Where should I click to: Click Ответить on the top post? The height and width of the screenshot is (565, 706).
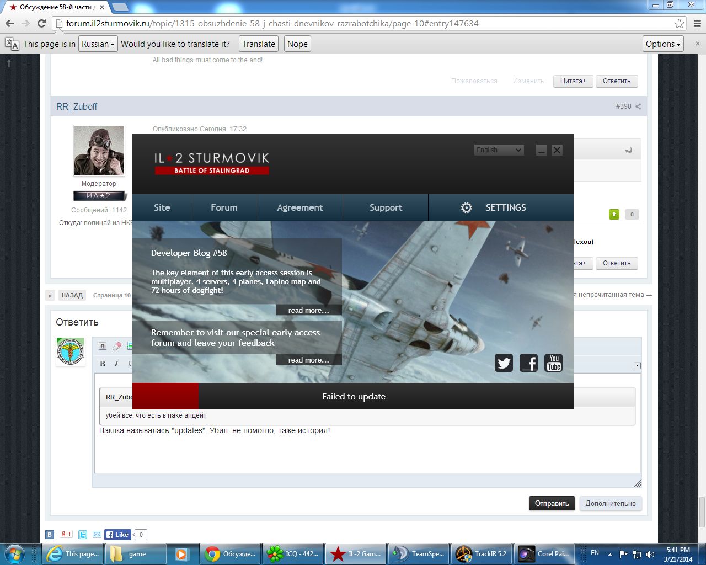pyautogui.click(x=617, y=81)
